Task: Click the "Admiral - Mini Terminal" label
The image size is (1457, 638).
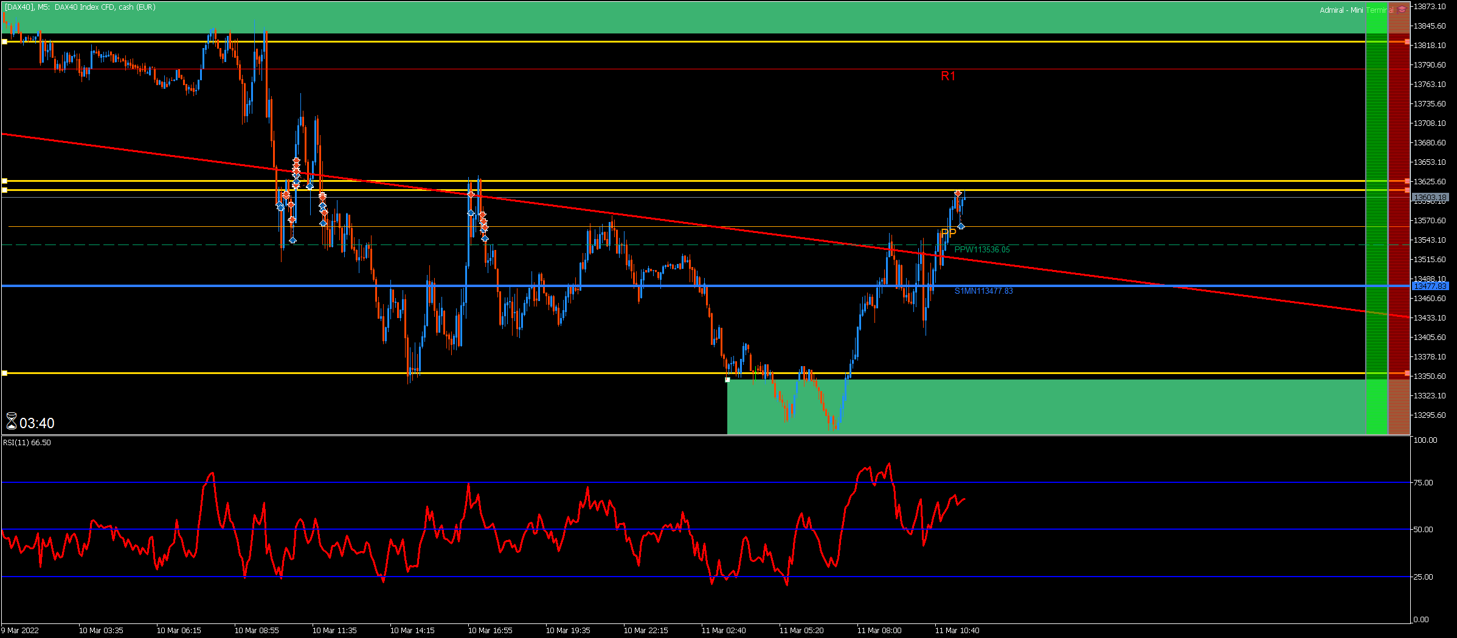Action: pos(1357,10)
